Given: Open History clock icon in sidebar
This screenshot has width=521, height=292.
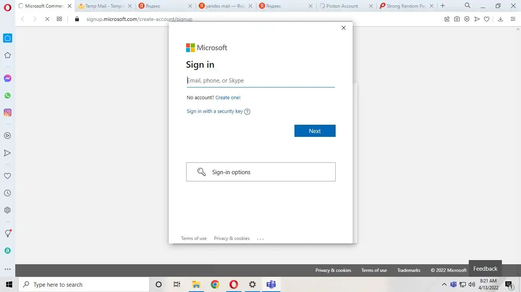Looking at the screenshot, I should [x=8, y=193].
